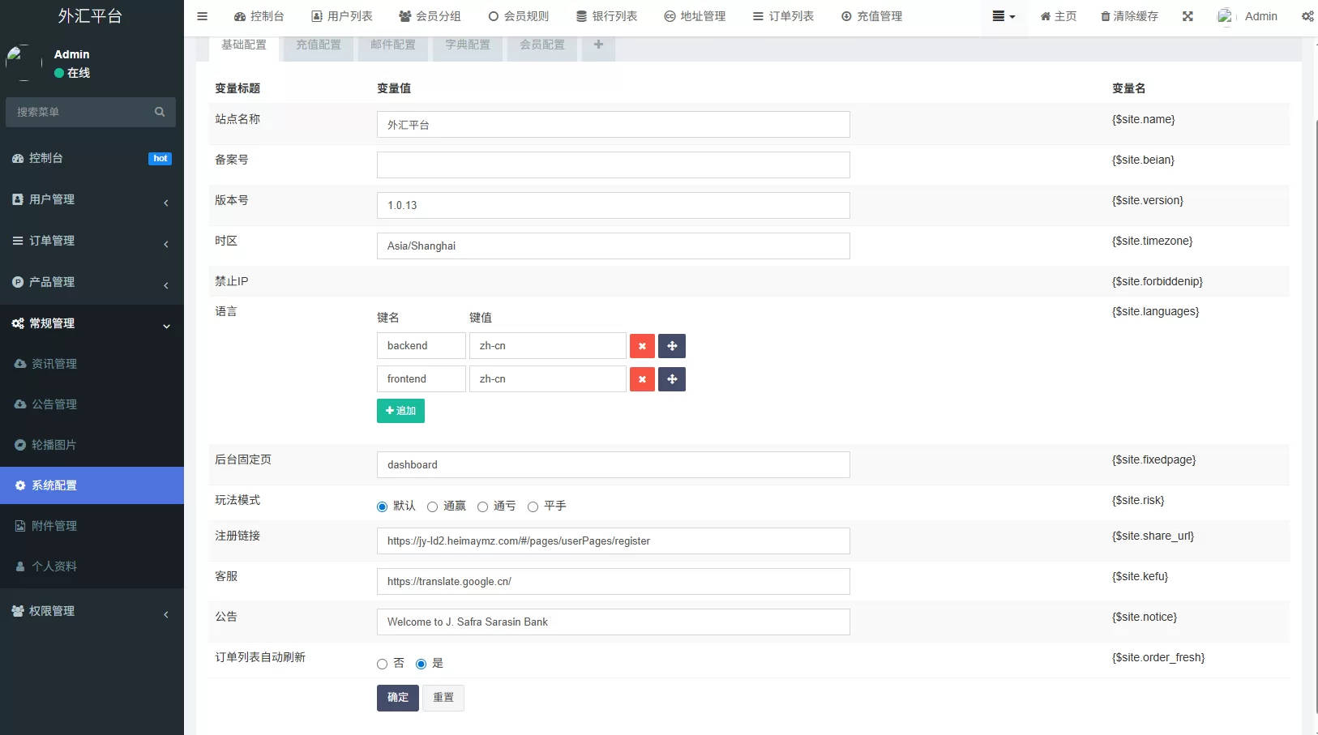Switch to the 充值配置 tab
The width and height of the screenshot is (1318, 735).
[318, 45]
